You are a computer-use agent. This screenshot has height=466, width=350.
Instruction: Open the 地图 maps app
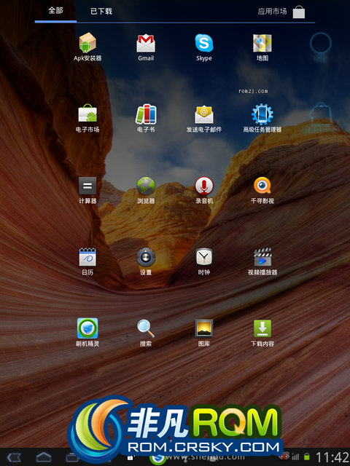[262, 47]
